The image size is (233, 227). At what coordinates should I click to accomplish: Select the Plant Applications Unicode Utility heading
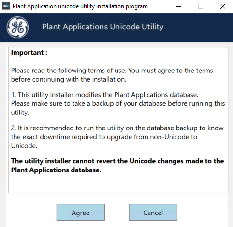[102, 27]
